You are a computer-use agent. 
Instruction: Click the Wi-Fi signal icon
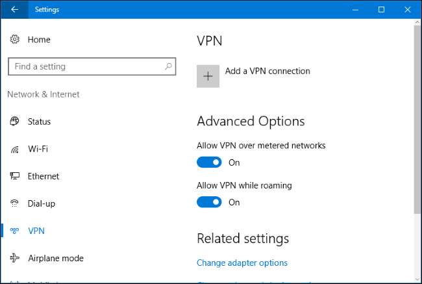point(14,149)
